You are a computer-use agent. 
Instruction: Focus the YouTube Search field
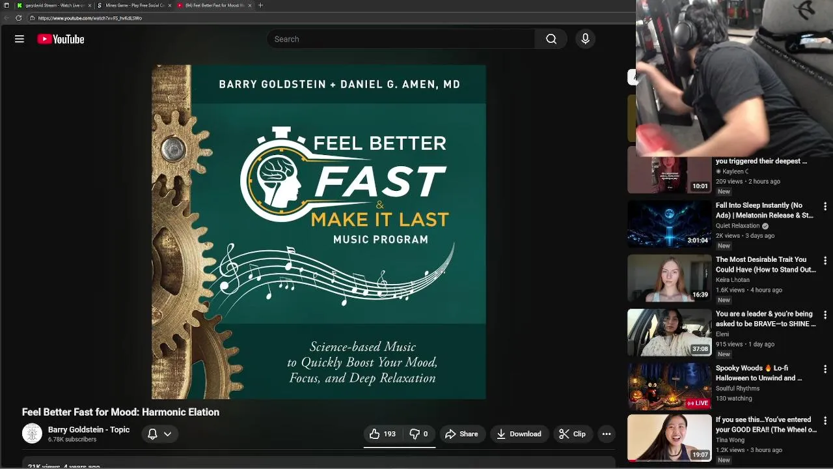(x=401, y=39)
